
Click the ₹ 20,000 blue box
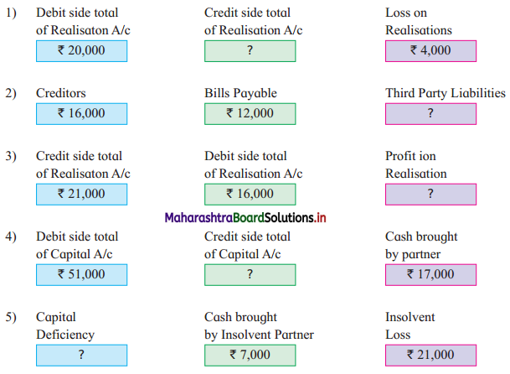click(81, 51)
